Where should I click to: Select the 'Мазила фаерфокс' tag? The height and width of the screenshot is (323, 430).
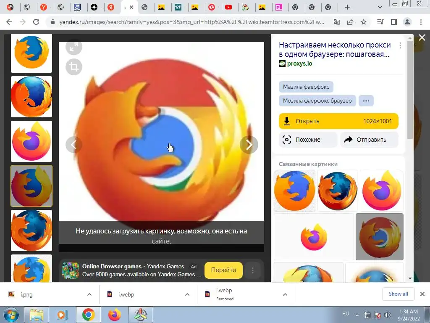tap(306, 87)
